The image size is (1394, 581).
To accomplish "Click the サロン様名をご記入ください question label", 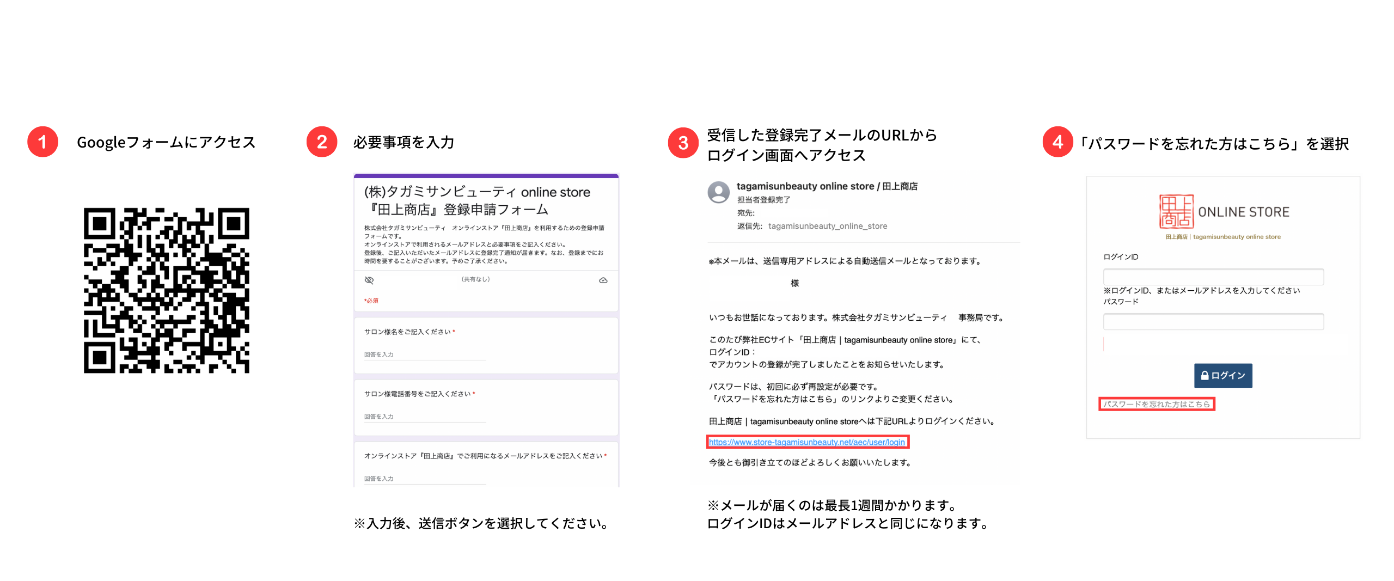I will [x=409, y=332].
